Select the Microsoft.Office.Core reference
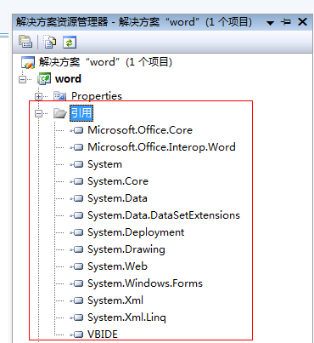This screenshot has width=314, height=343. tap(140, 130)
